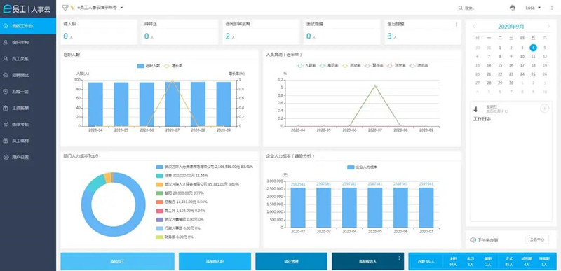The height and width of the screenshot is (271, 561).
Task: Open the three-dot menu on 生日提醒 card
Action: tap(457, 25)
